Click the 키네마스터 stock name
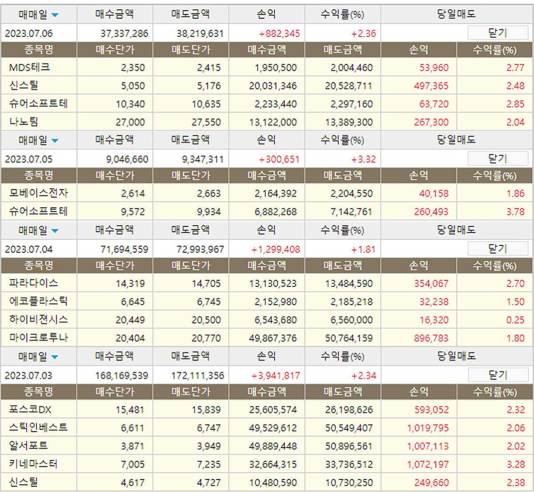 coord(33,464)
